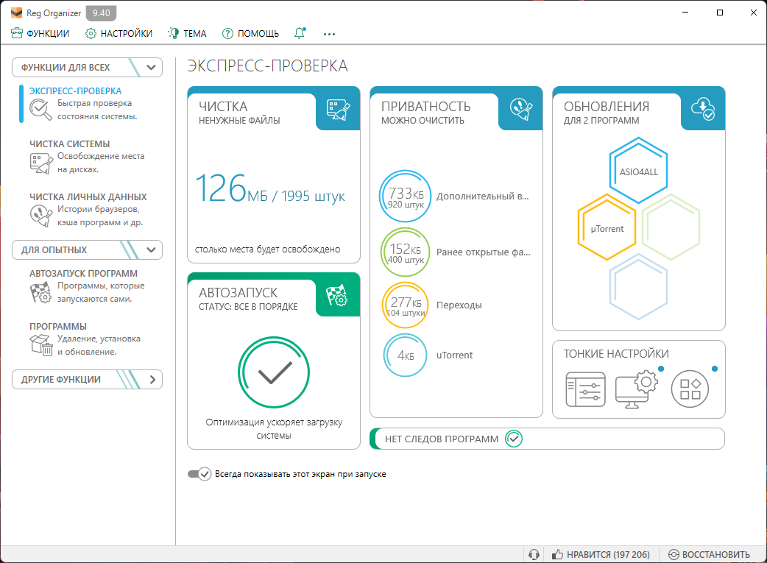Open the НАСТРОЙКИ menu
Screen dimensions: 767x563
[x=119, y=33]
